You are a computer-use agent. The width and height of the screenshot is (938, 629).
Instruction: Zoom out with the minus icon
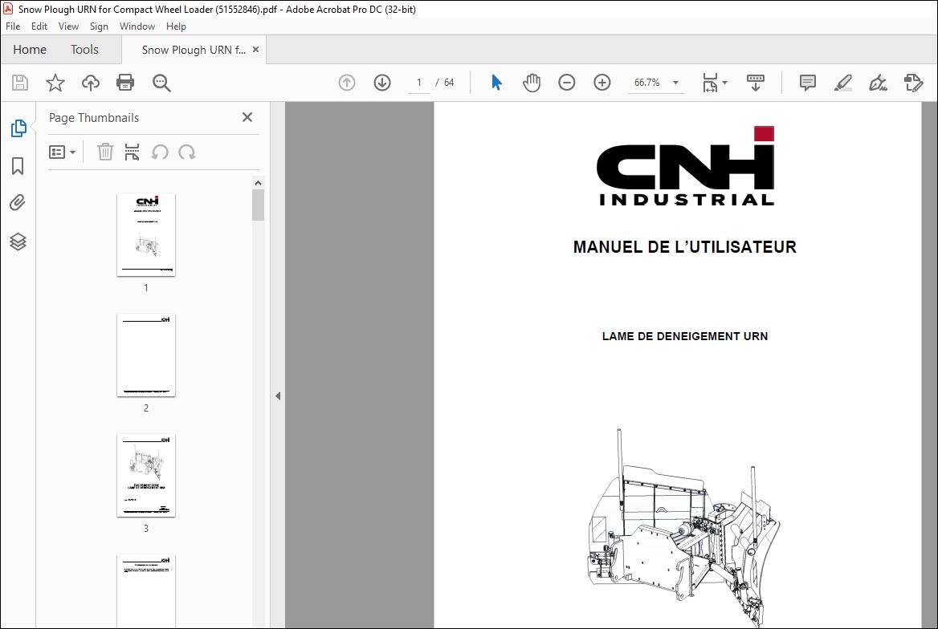coord(566,83)
